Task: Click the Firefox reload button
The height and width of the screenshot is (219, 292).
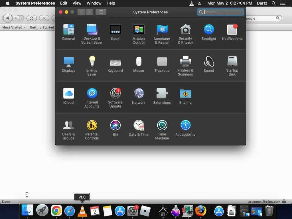Action: pyautogui.click(x=32, y=18)
